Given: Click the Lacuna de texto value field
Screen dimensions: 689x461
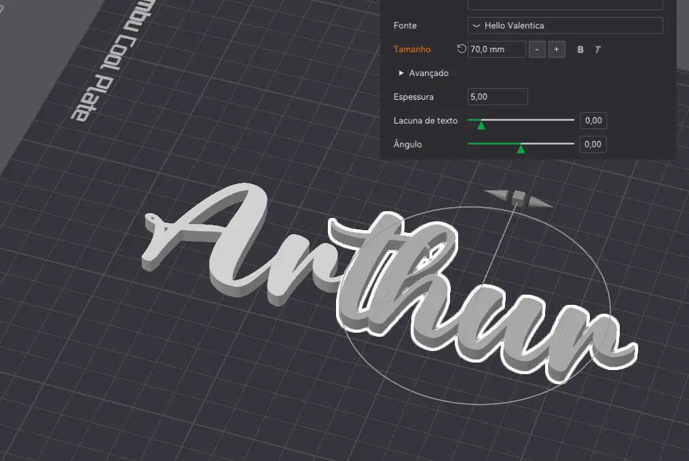Looking at the screenshot, I should pos(593,120).
